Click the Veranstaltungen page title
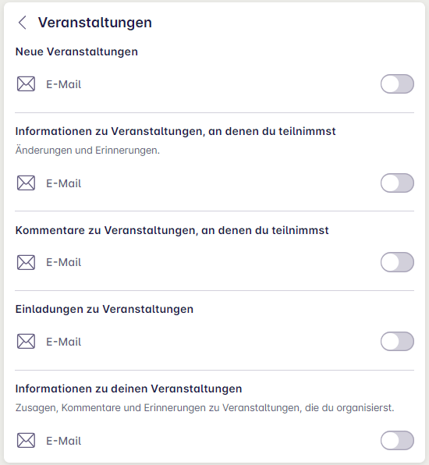429x465 pixels. tap(95, 23)
